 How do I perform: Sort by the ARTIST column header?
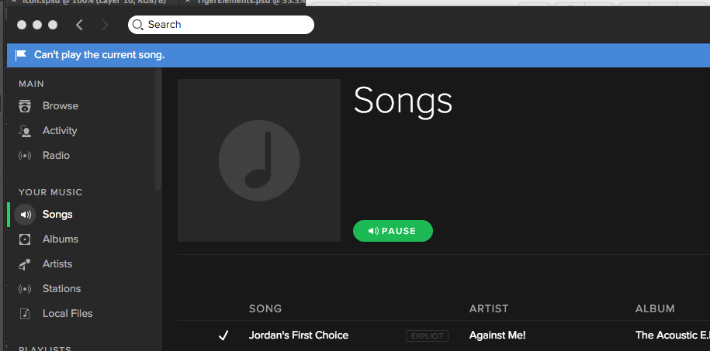click(489, 309)
